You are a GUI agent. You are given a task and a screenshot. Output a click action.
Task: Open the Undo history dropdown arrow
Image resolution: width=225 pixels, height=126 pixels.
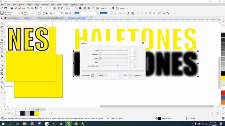click(x=44, y=8)
